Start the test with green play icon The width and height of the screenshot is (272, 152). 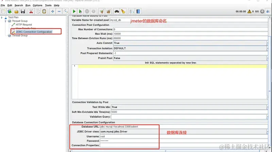click(x=74, y=12)
